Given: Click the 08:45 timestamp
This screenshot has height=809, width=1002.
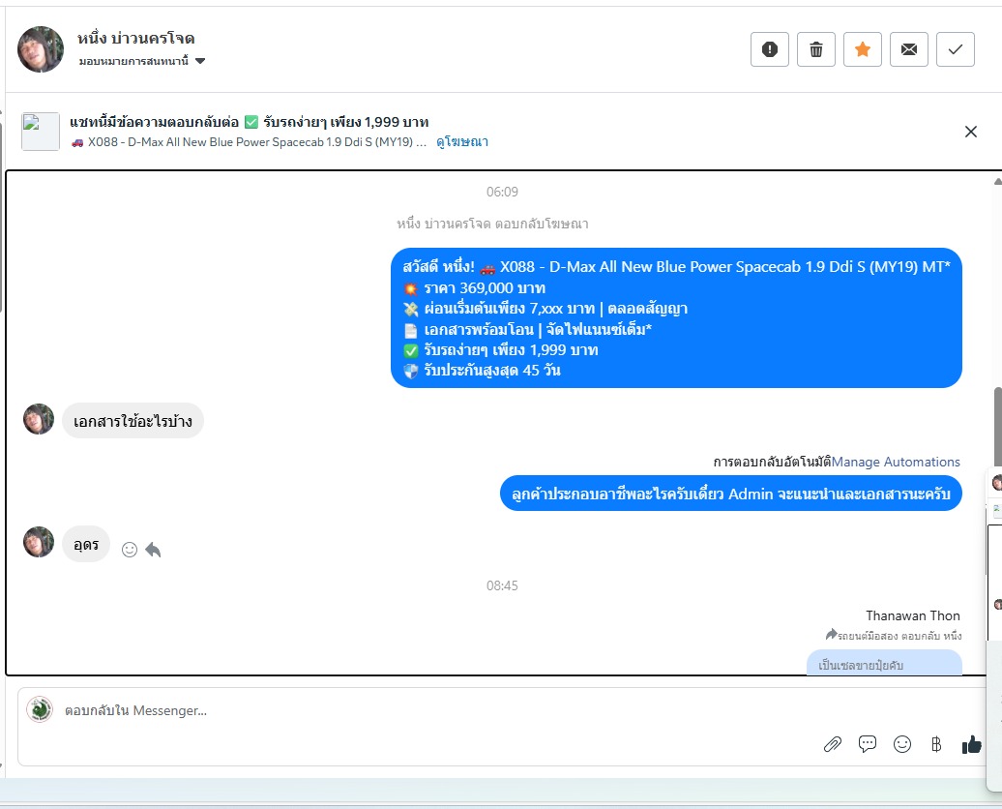Looking at the screenshot, I should click(502, 585).
